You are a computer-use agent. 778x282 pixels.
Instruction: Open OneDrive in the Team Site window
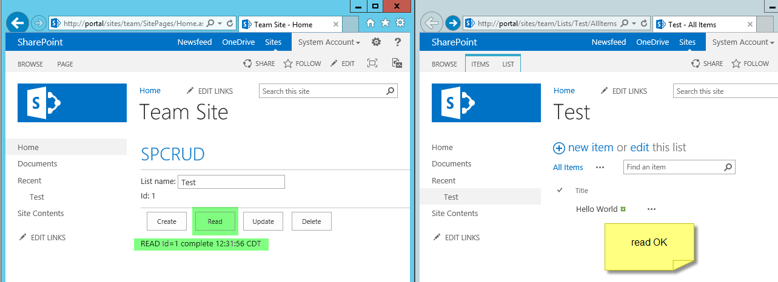239,42
